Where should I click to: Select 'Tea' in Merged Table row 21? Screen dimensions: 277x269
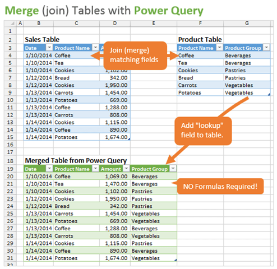(76, 184)
